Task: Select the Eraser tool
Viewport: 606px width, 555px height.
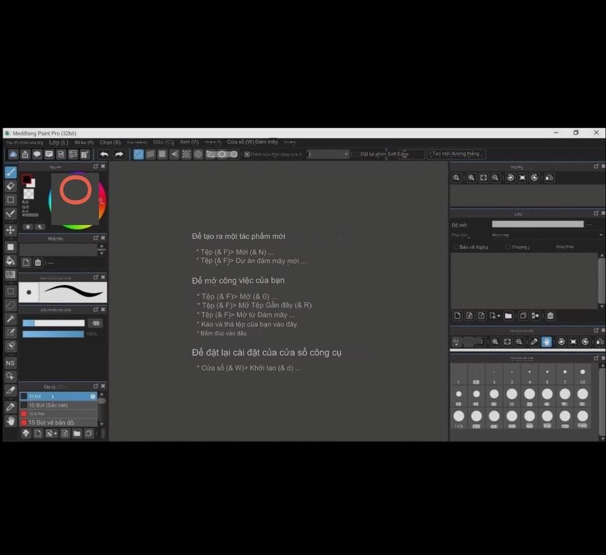Action: 11,186
